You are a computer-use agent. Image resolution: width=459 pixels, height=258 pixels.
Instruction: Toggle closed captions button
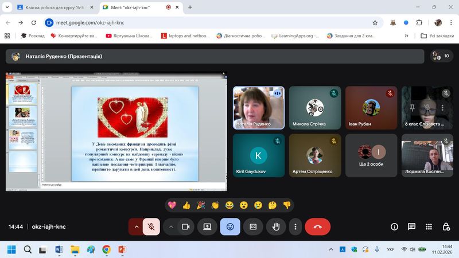coord(252,226)
